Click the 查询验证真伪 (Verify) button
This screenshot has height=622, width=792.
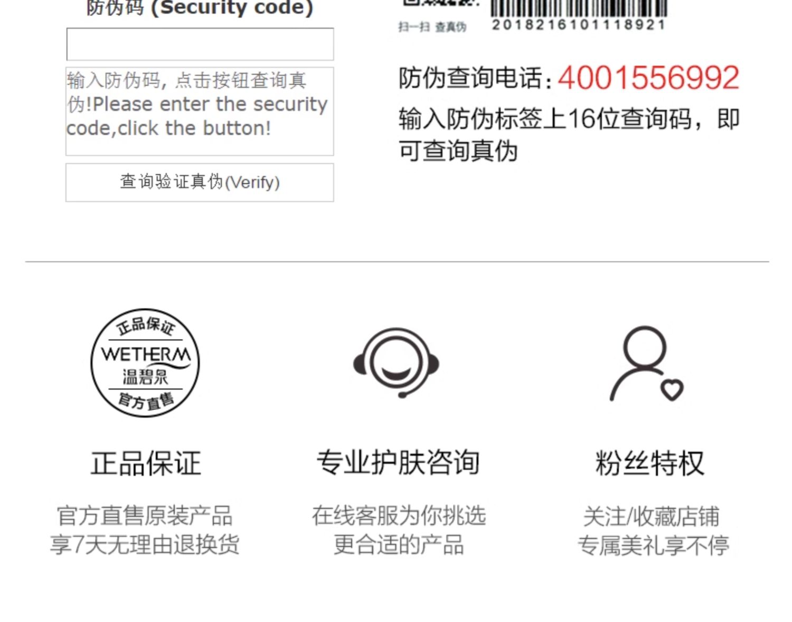200,182
